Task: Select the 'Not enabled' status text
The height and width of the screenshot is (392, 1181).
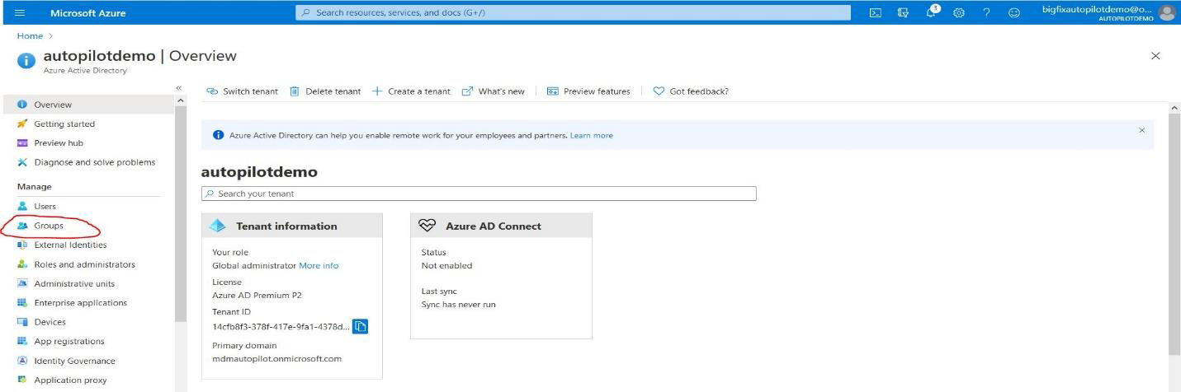Action: click(x=446, y=265)
